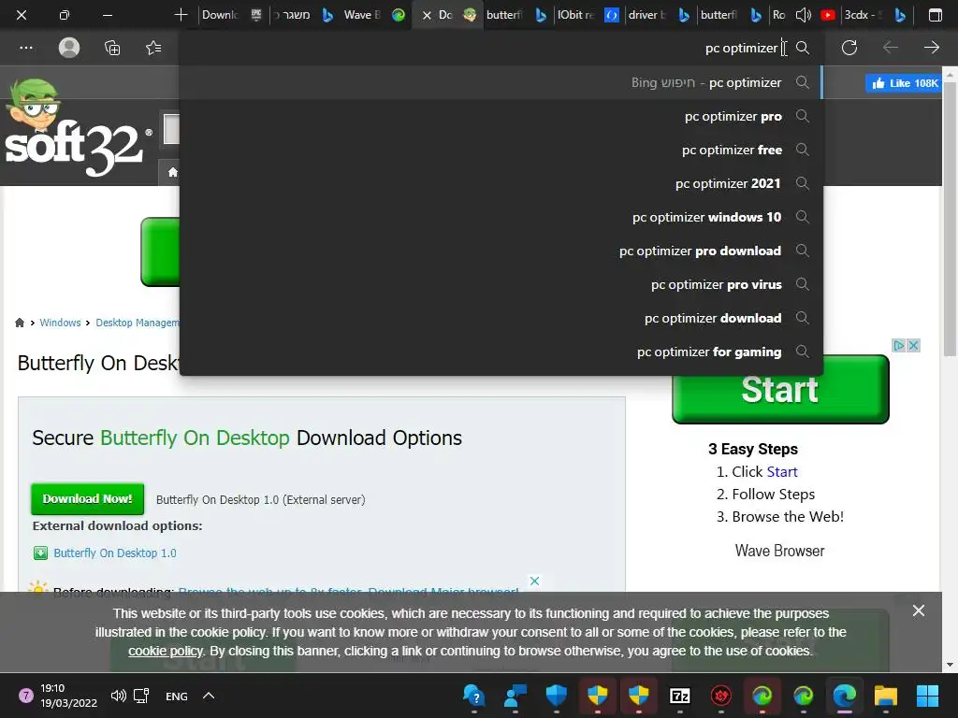Mute the YouTube tab via speaker icon
The height and width of the screenshot is (718, 958).
tap(803, 15)
